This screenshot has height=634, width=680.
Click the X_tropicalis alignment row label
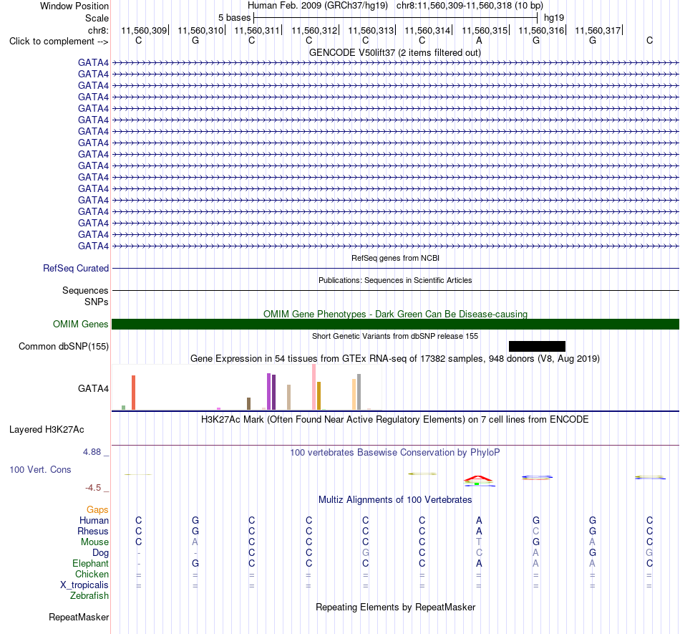(x=84, y=585)
